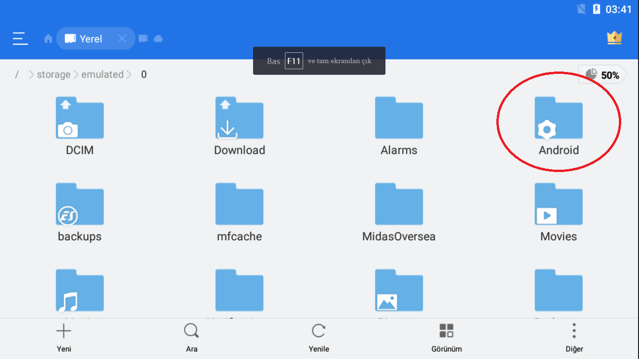The image size is (639, 359).
Task: Open the cloud tab icon
Action: (x=158, y=38)
